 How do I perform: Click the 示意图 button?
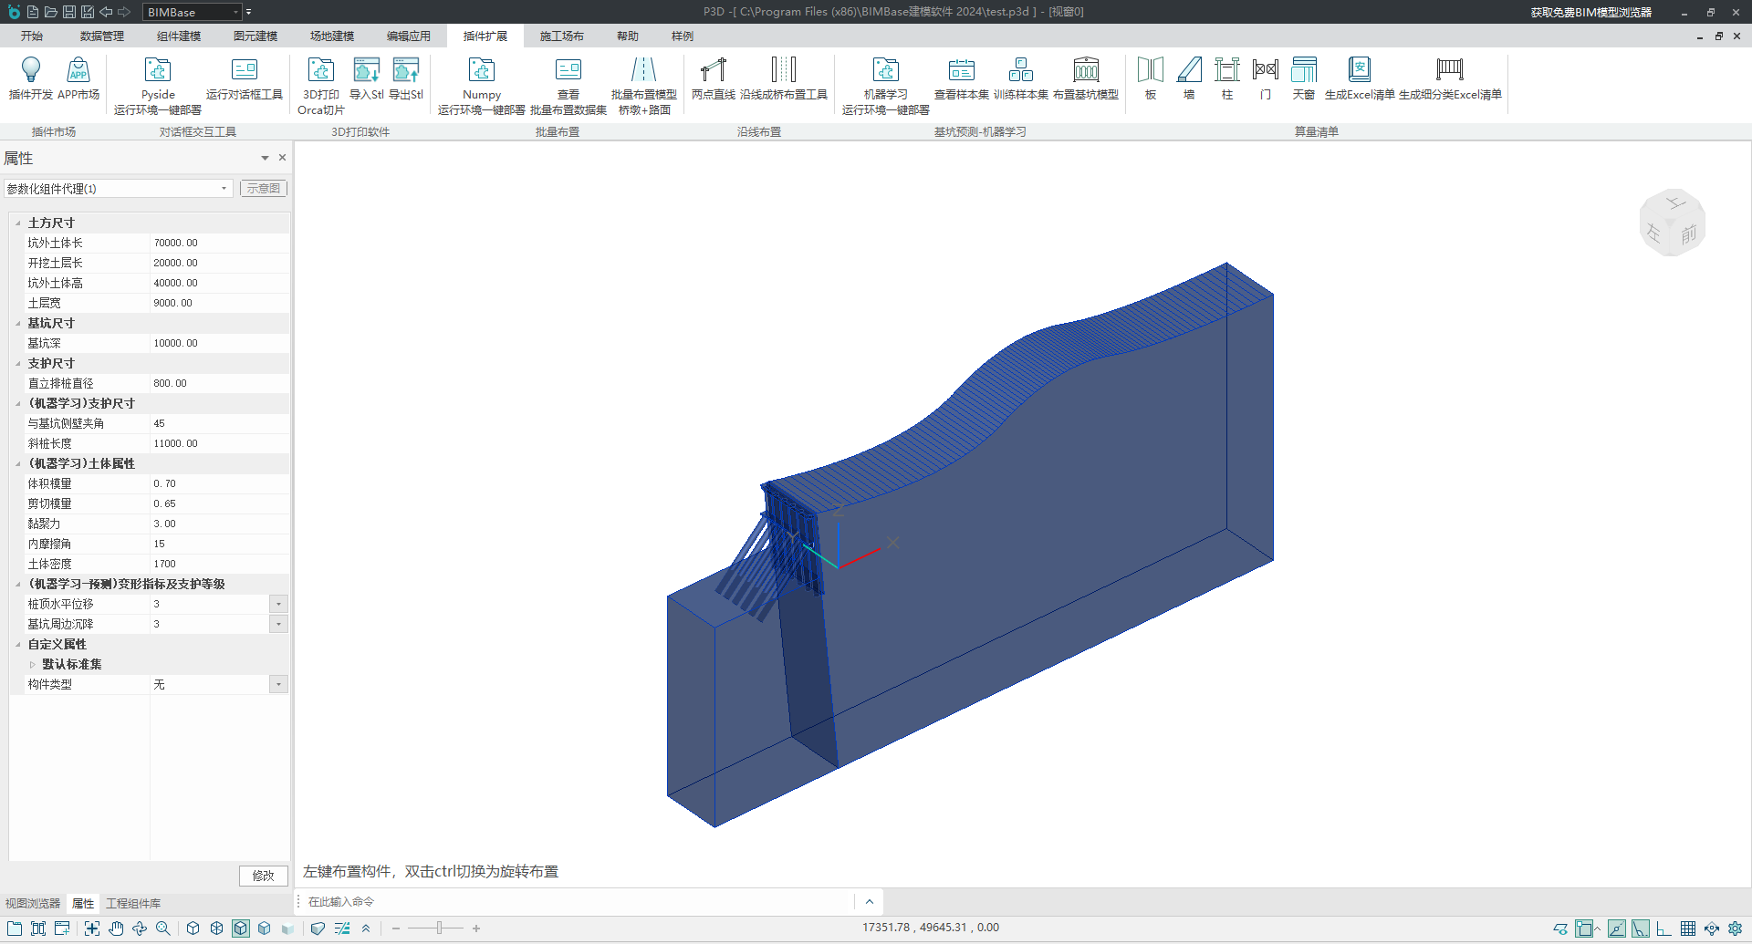coord(264,189)
